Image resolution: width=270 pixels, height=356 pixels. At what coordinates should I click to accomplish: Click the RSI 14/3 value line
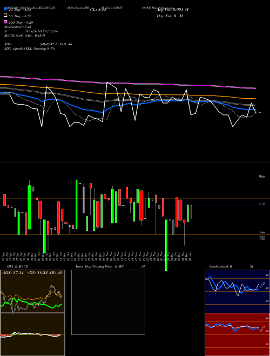(x=31, y=31)
